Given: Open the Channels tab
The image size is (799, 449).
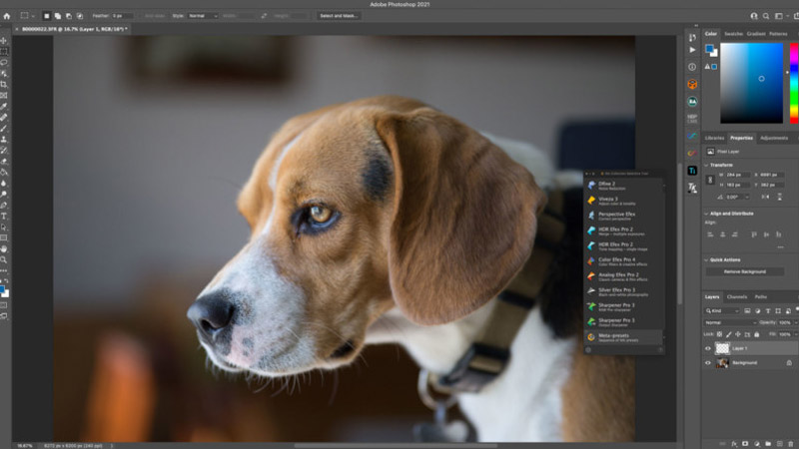Looking at the screenshot, I should point(736,296).
